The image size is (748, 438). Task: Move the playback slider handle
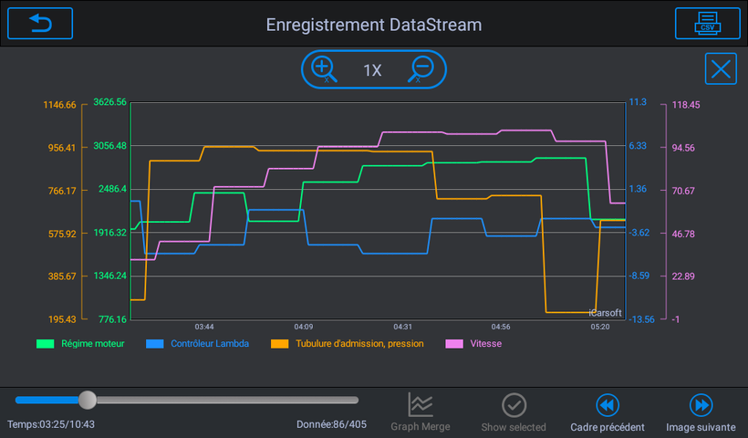pyautogui.click(x=88, y=400)
